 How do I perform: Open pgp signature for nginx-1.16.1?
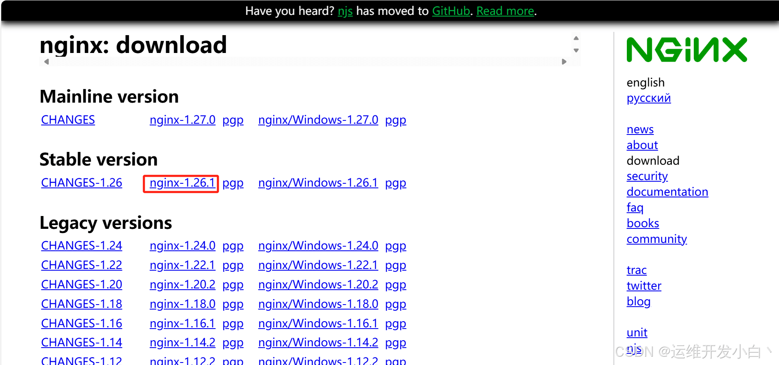tap(233, 324)
